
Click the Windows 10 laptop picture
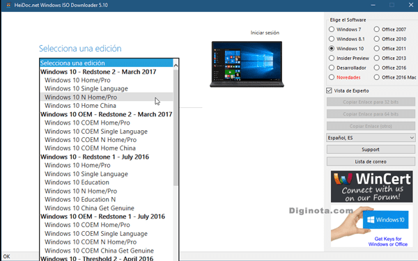[x=247, y=64]
